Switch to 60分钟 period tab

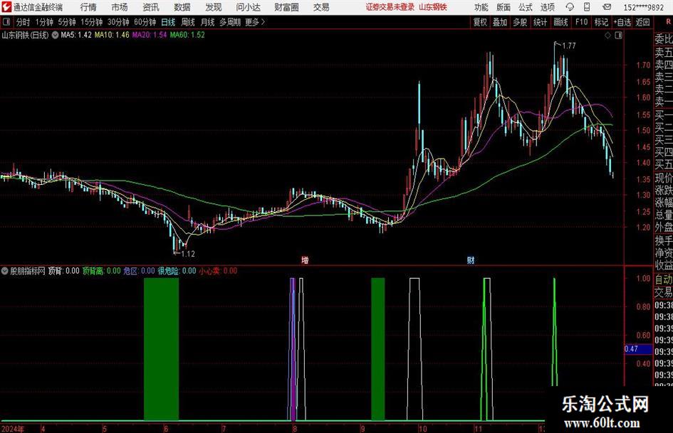click(145, 22)
